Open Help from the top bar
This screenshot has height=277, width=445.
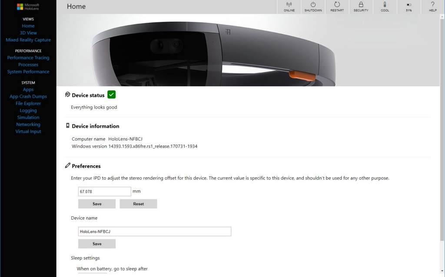tap(432, 7)
